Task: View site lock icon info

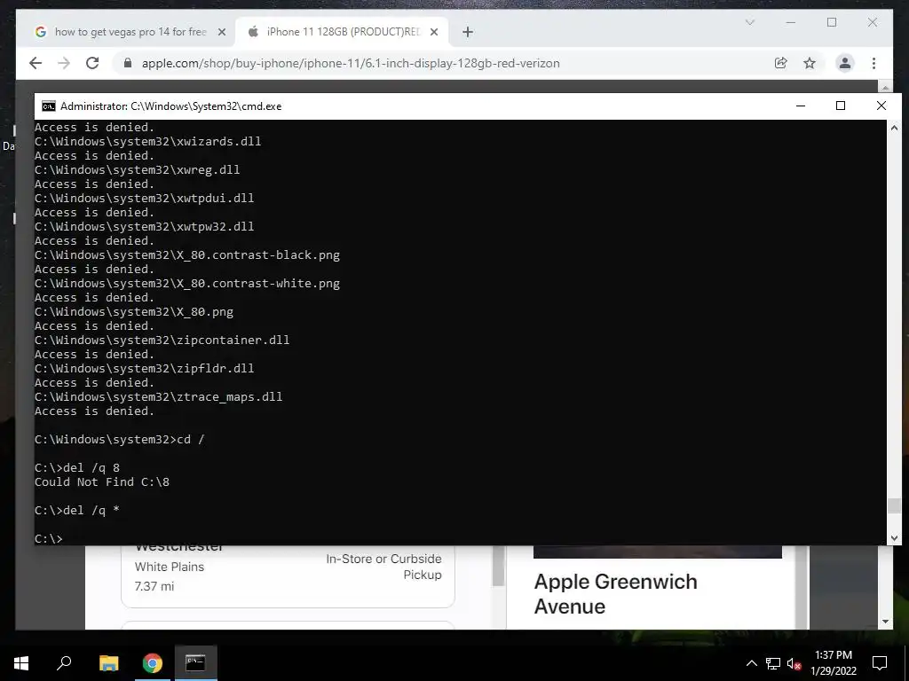Action: 128,63
